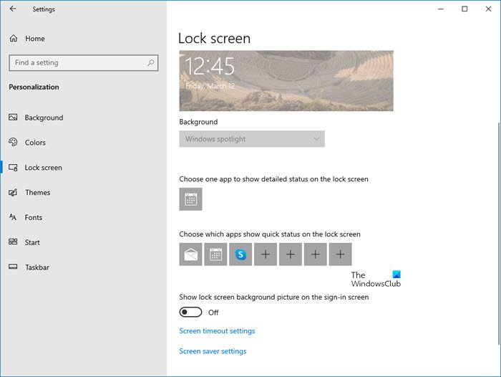Open the Windows spotlight background dropdown
Image resolution: width=501 pixels, height=377 pixels.
[252, 139]
